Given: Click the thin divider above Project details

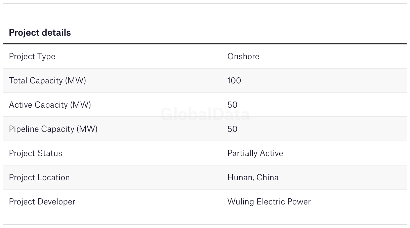Looking at the screenshot, I should [205, 4].
